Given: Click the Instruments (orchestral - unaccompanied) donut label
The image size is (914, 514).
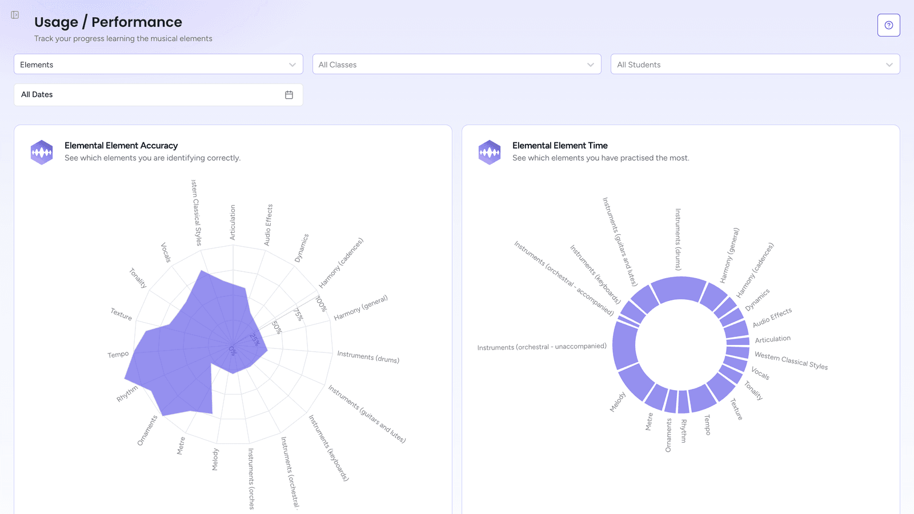Looking at the screenshot, I should click(x=542, y=347).
